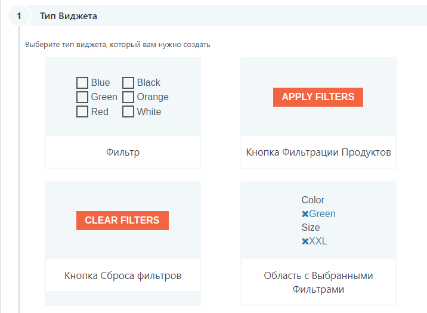Select Кнопка Фильтрации Продуктов widget type
The image size is (427, 313).
(318, 152)
